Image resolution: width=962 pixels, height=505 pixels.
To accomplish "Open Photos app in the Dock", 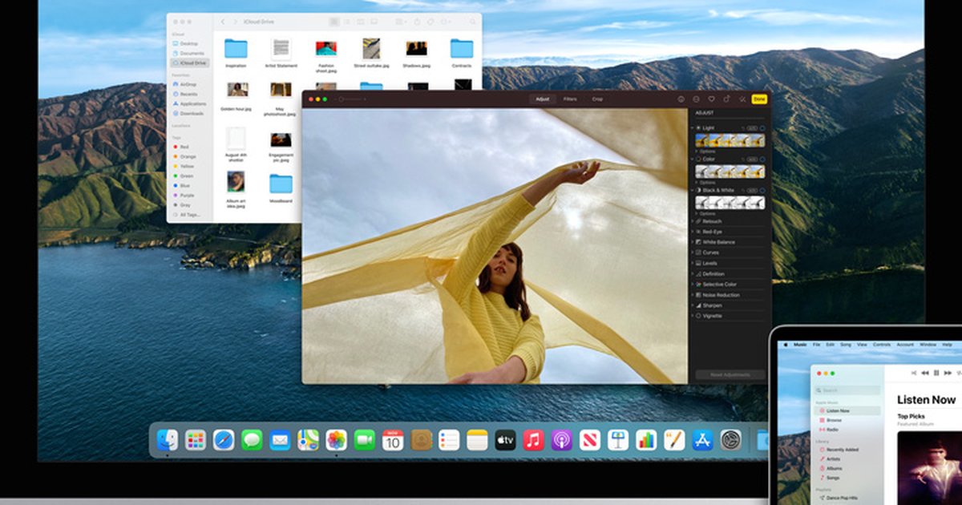I will (x=337, y=439).
